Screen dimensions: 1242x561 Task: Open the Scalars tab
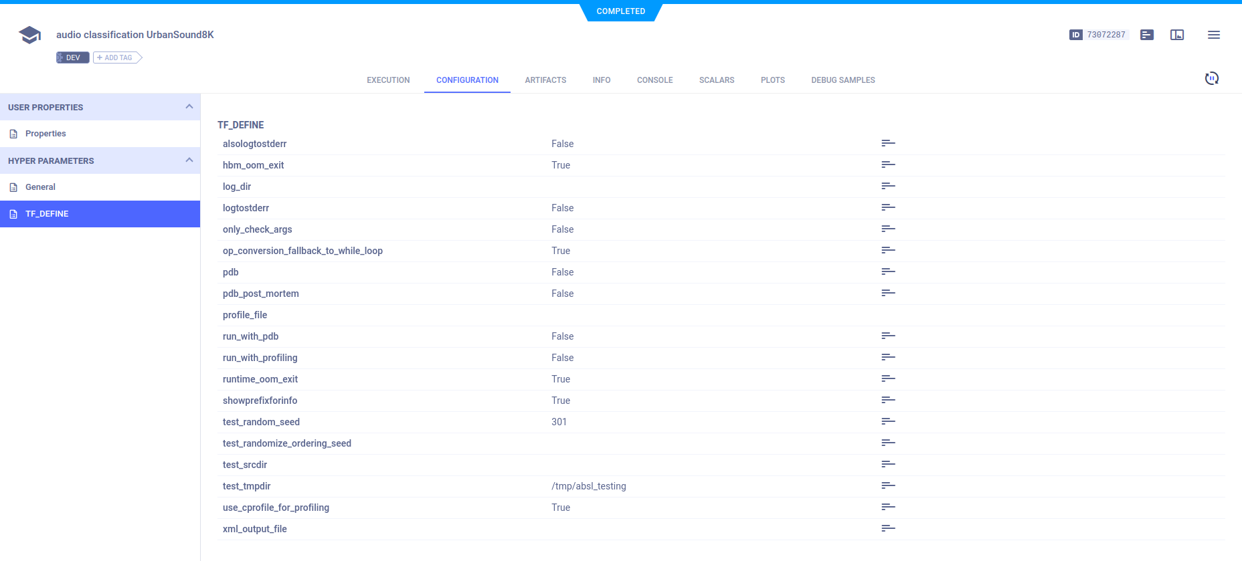click(x=716, y=80)
